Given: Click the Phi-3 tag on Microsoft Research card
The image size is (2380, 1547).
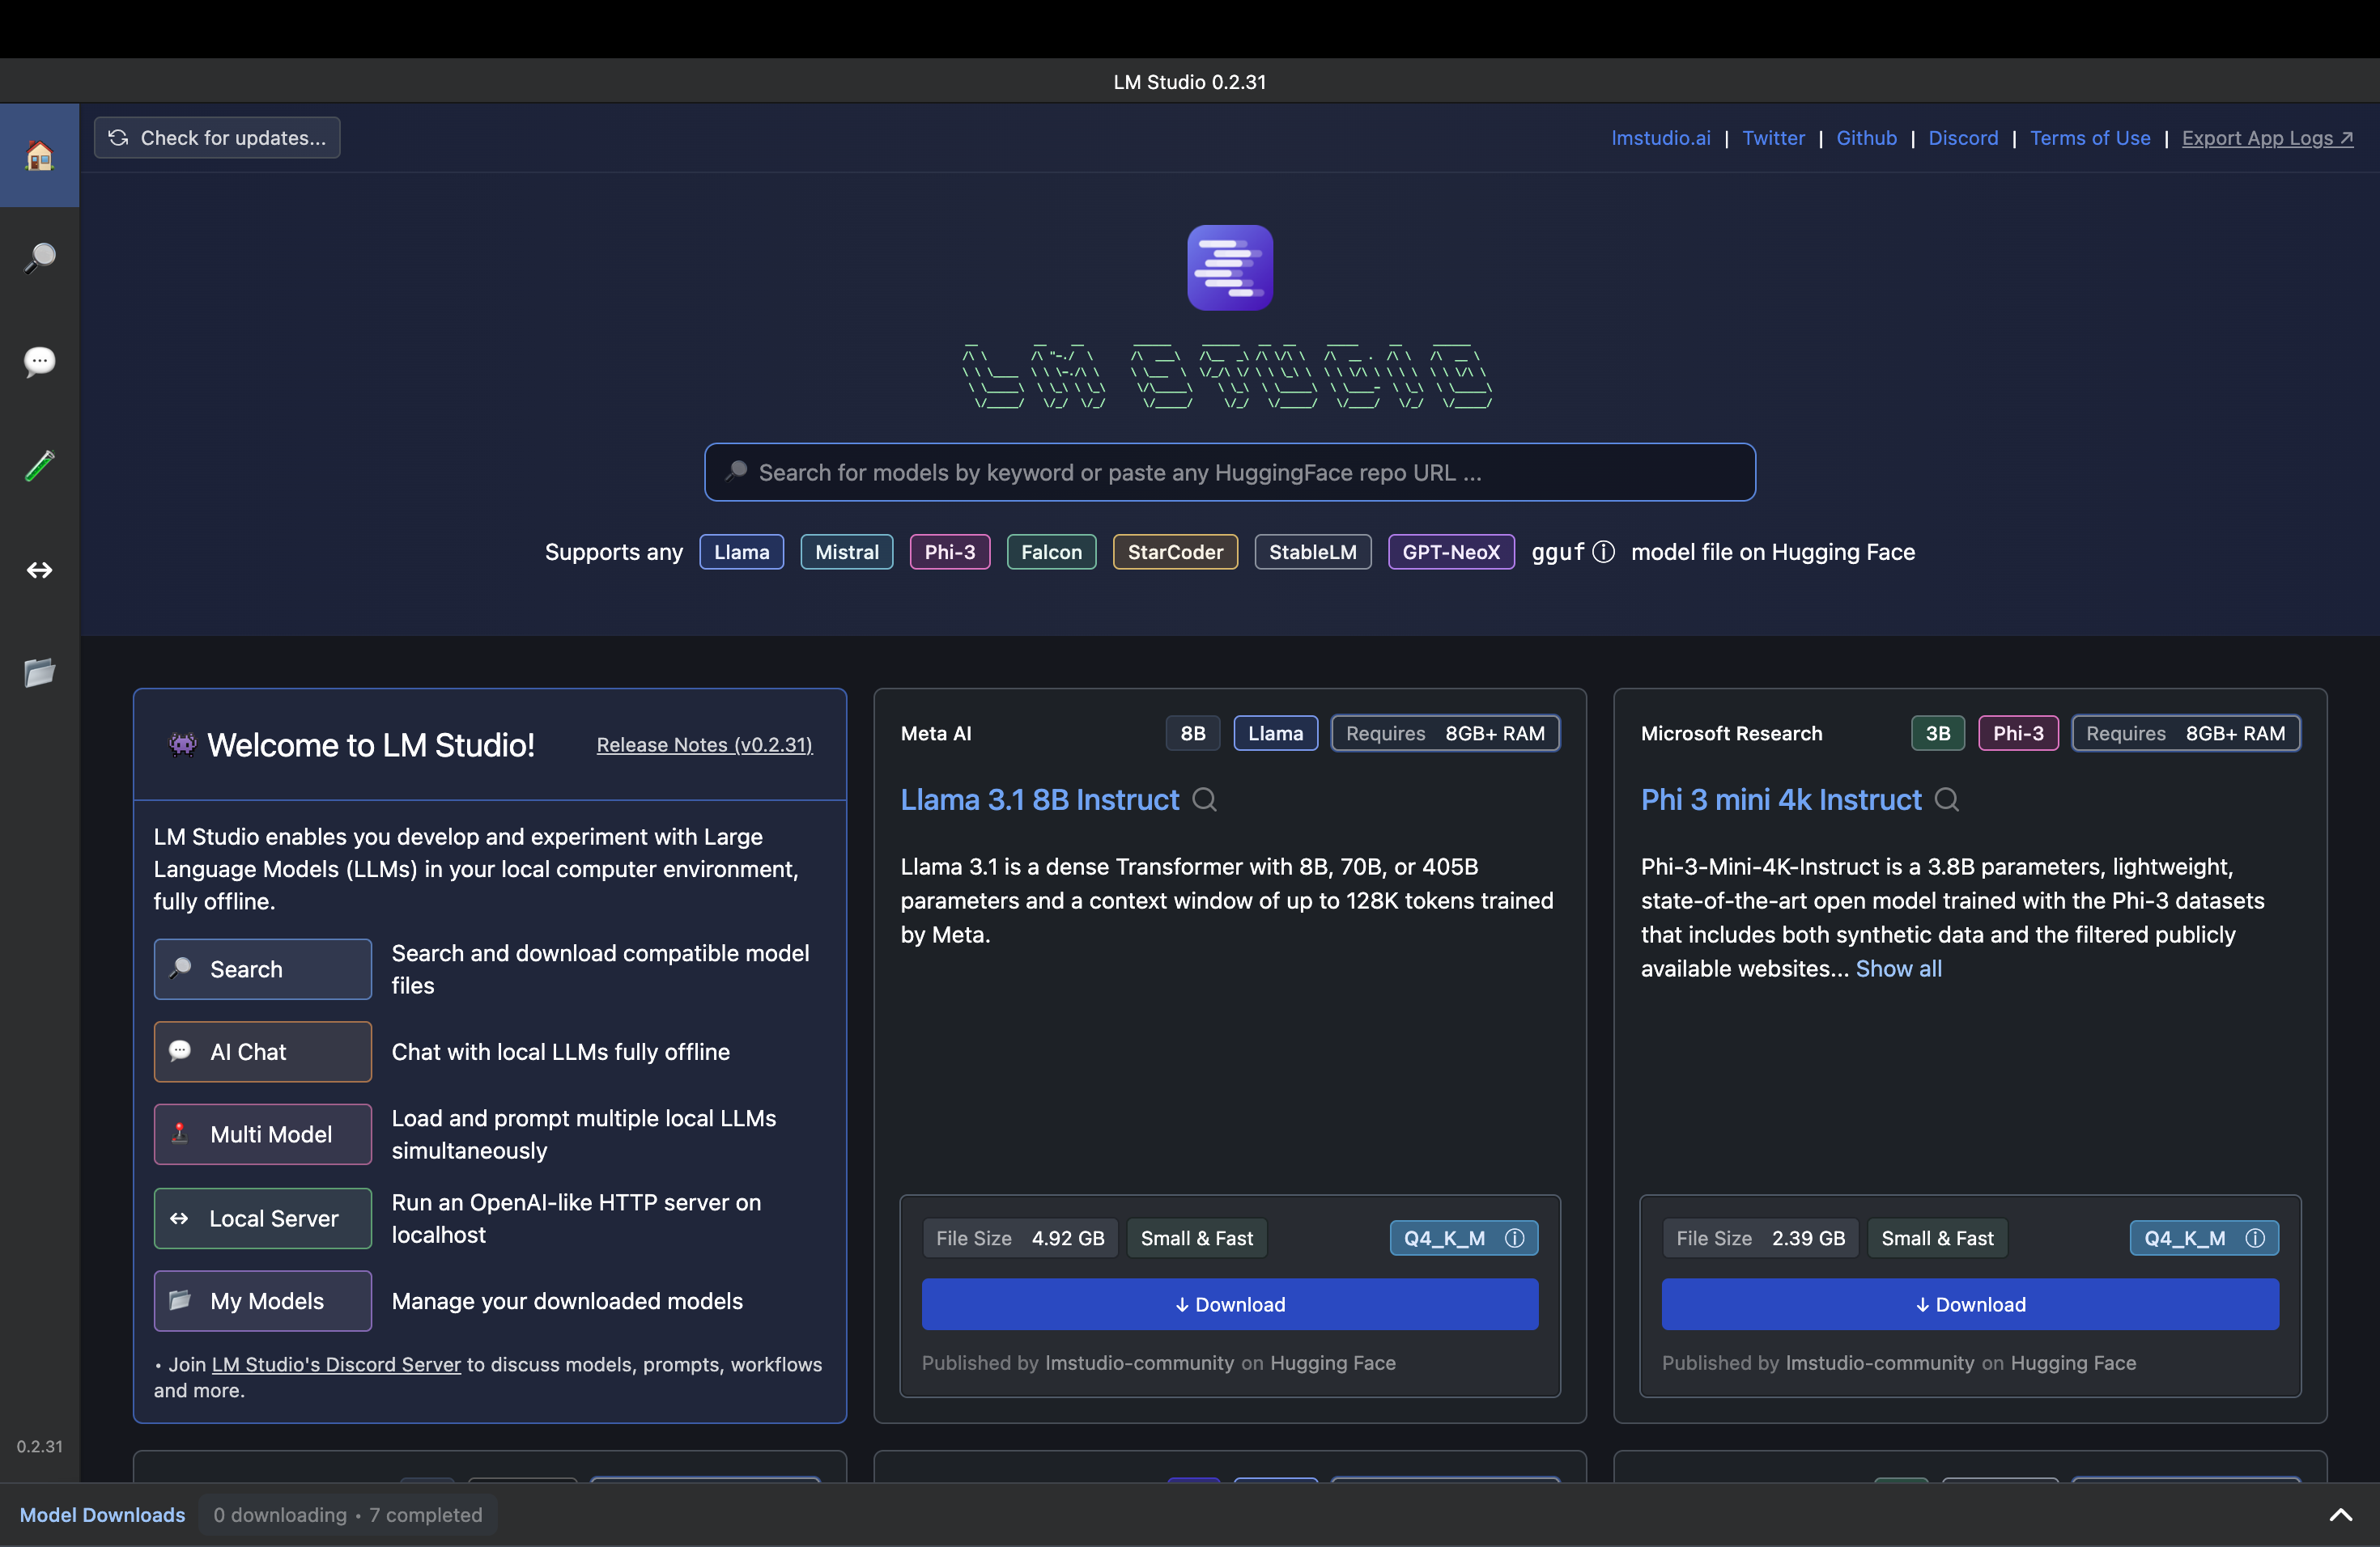Looking at the screenshot, I should pyautogui.click(x=2018, y=734).
